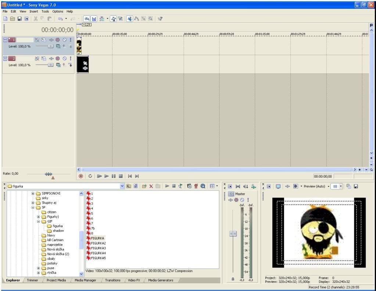Open the Auto Ripple mode dropdown arrow

[x=107, y=19]
